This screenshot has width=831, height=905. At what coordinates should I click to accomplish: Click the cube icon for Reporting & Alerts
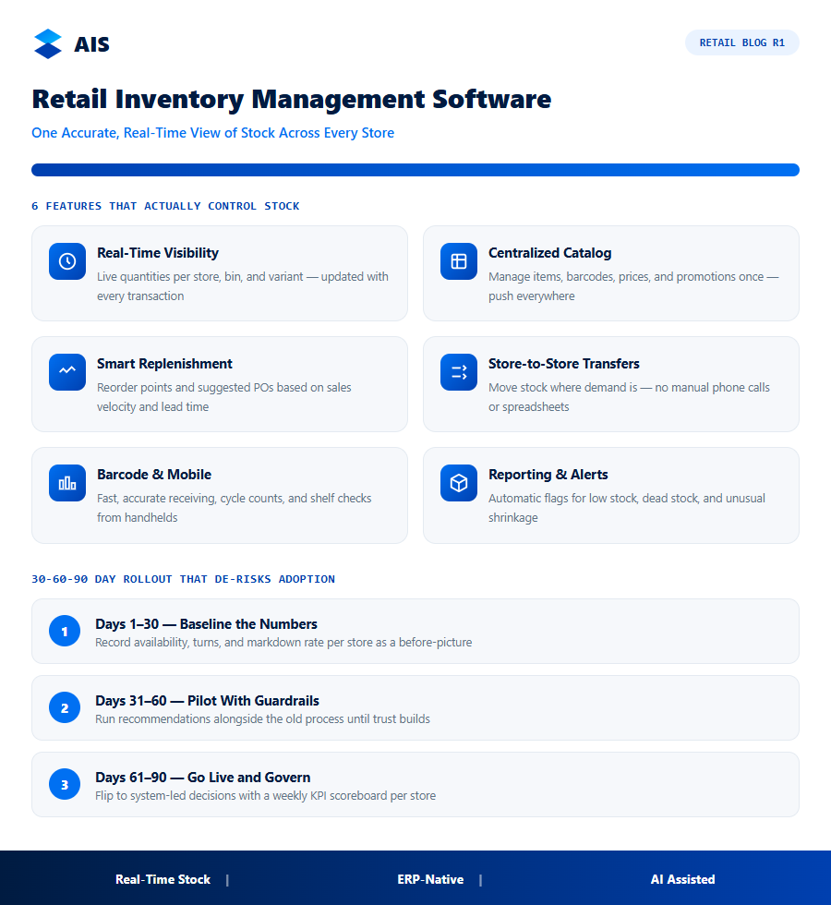[x=459, y=483]
